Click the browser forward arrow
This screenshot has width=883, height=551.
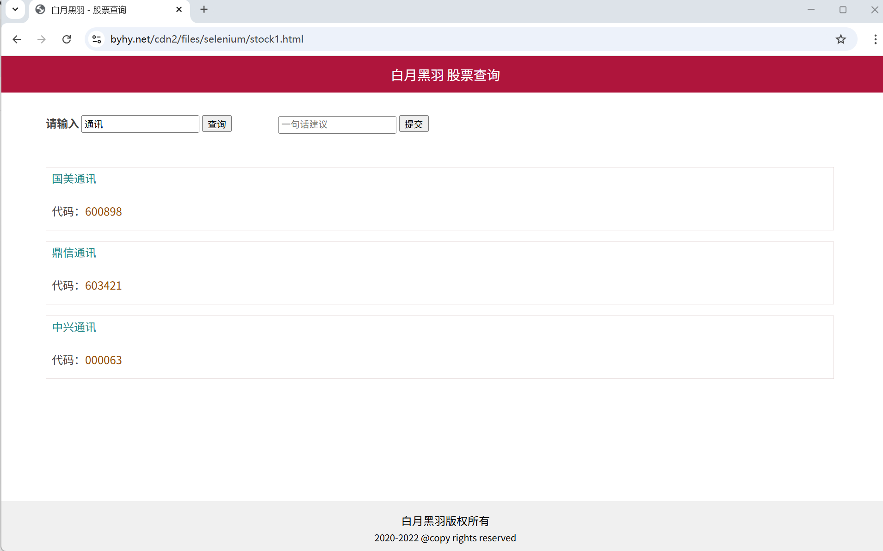pyautogui.click(x=42, y=39)
